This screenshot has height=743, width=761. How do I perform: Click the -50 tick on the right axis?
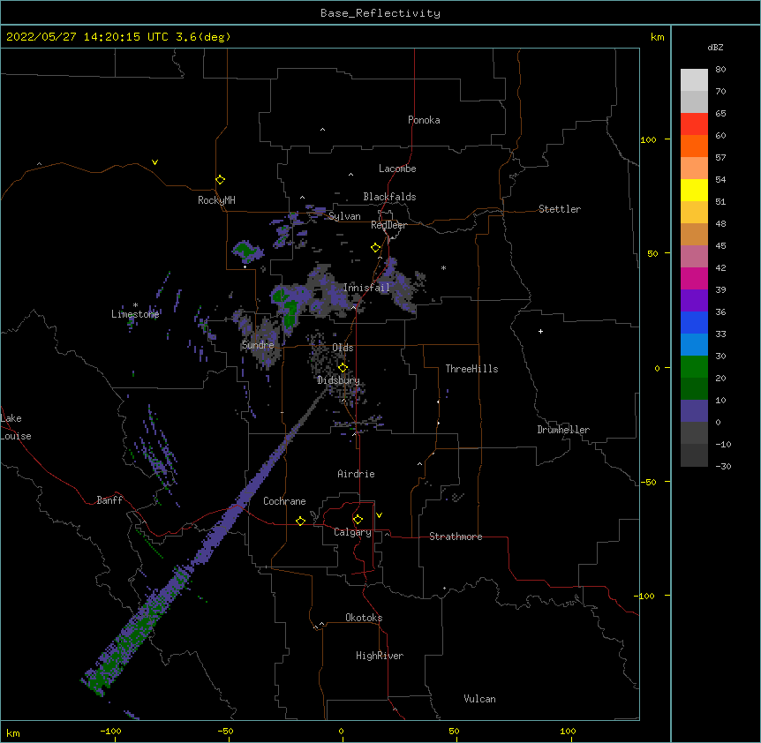click(x=648, y=482)
